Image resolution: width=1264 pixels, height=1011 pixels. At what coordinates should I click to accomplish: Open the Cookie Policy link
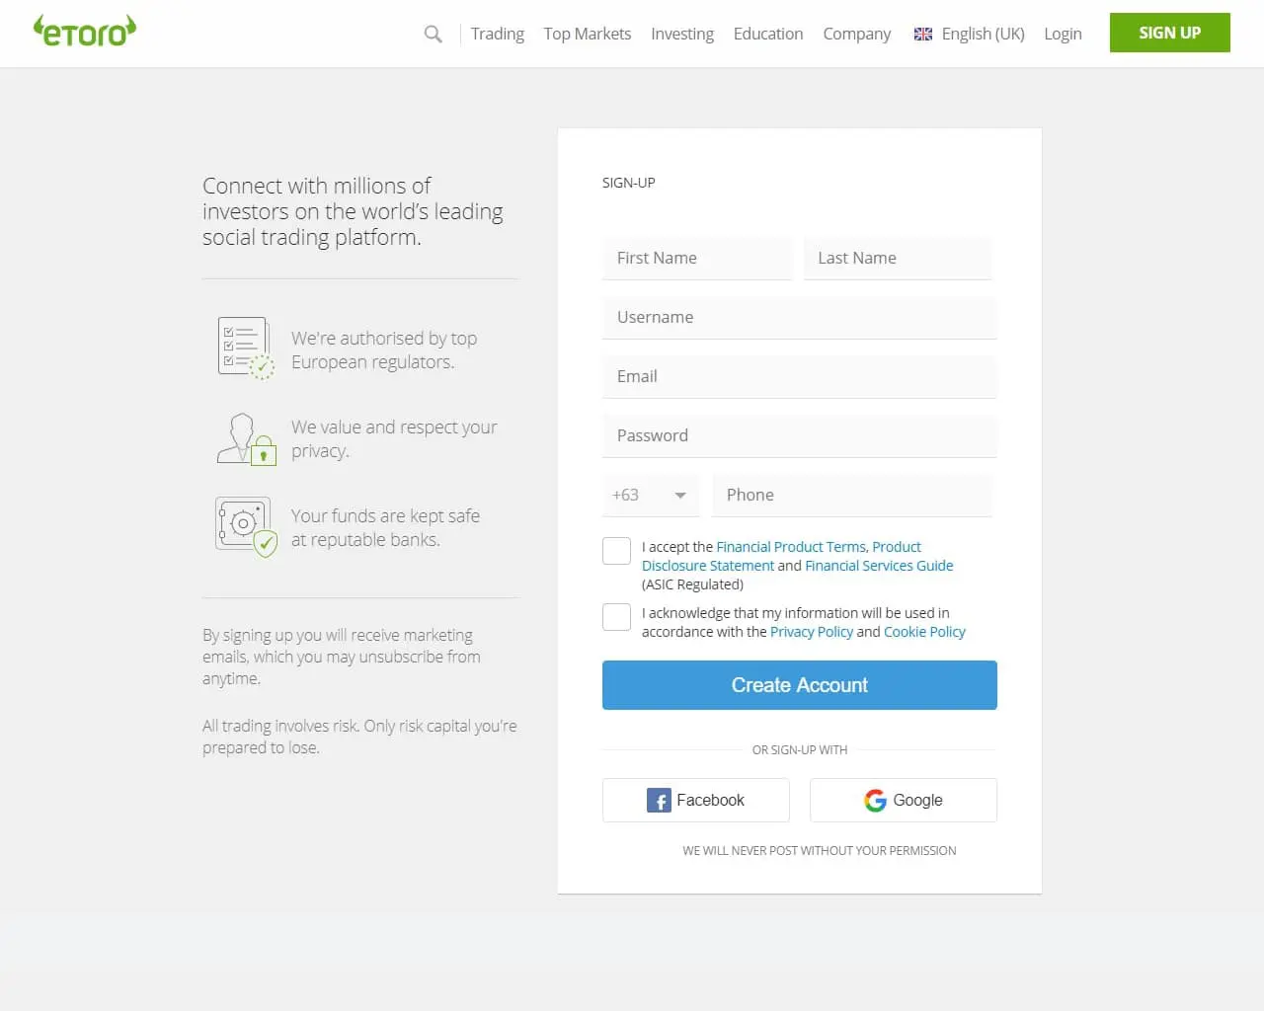pyautogui.click(x=924, y=631)
